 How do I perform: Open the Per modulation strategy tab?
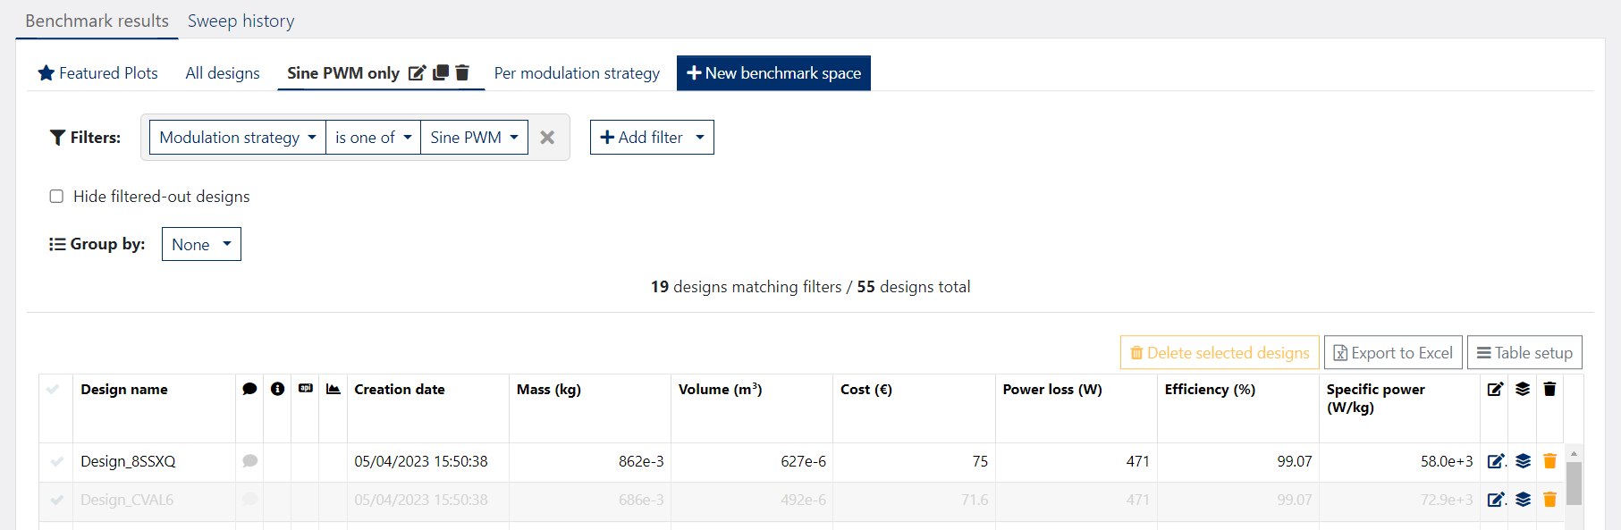(x=577, y=73)
